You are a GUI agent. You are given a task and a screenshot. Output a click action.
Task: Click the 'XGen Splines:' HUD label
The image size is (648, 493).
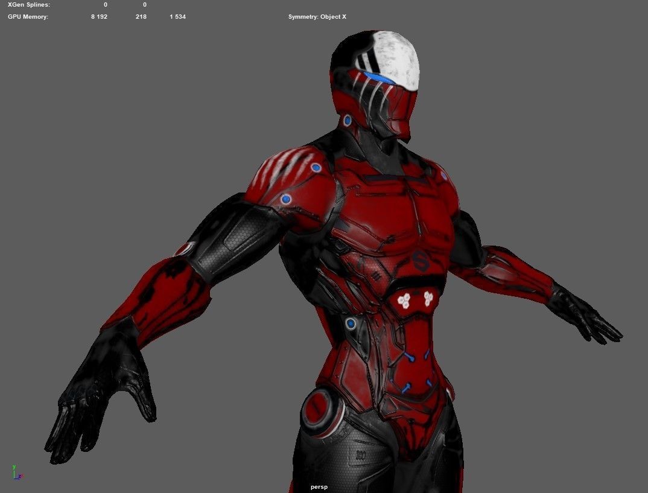point(29,5)
